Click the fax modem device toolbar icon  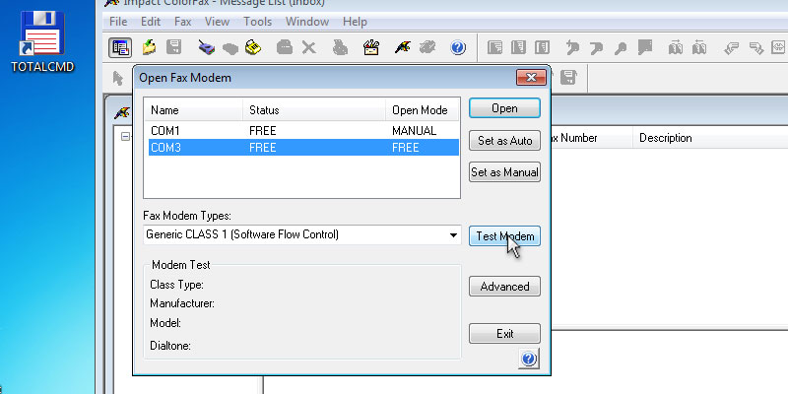pyautogui.click(x=206, y=46)
